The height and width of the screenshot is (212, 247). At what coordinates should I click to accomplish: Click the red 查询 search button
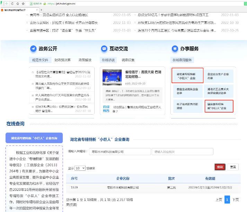click(220, 167)
